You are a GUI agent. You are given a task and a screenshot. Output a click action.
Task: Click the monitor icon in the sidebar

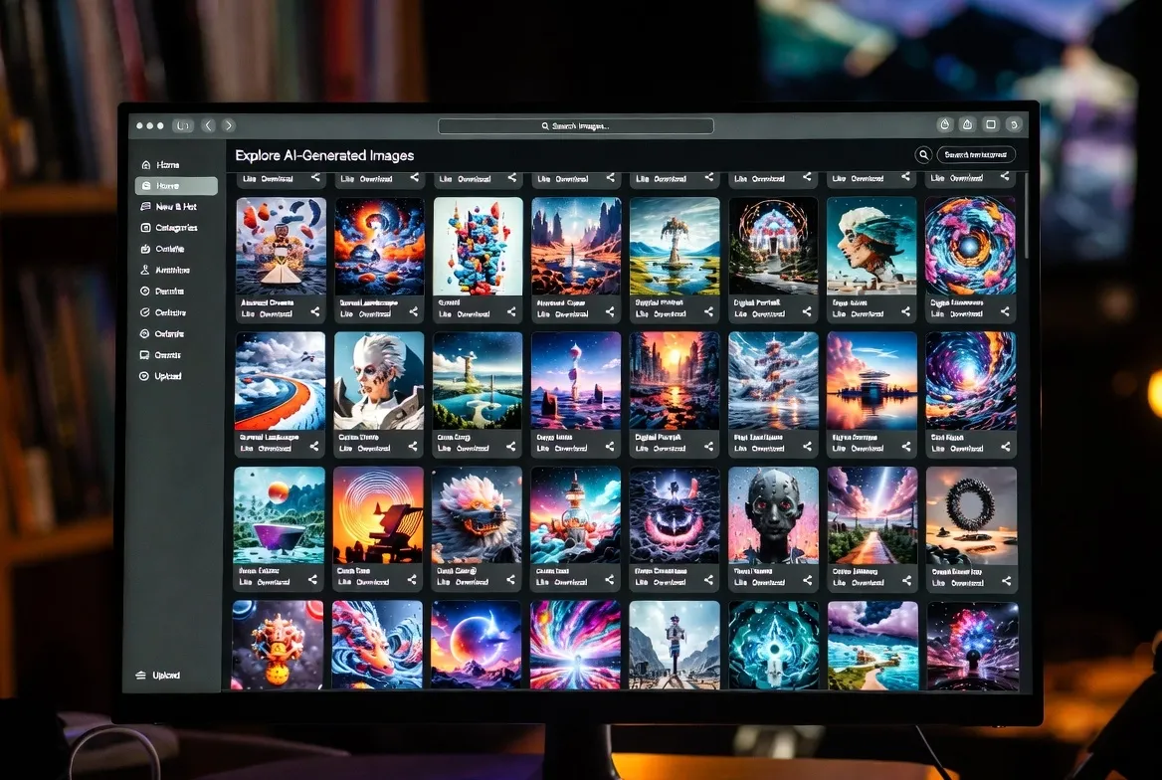(x=144, y=355)
